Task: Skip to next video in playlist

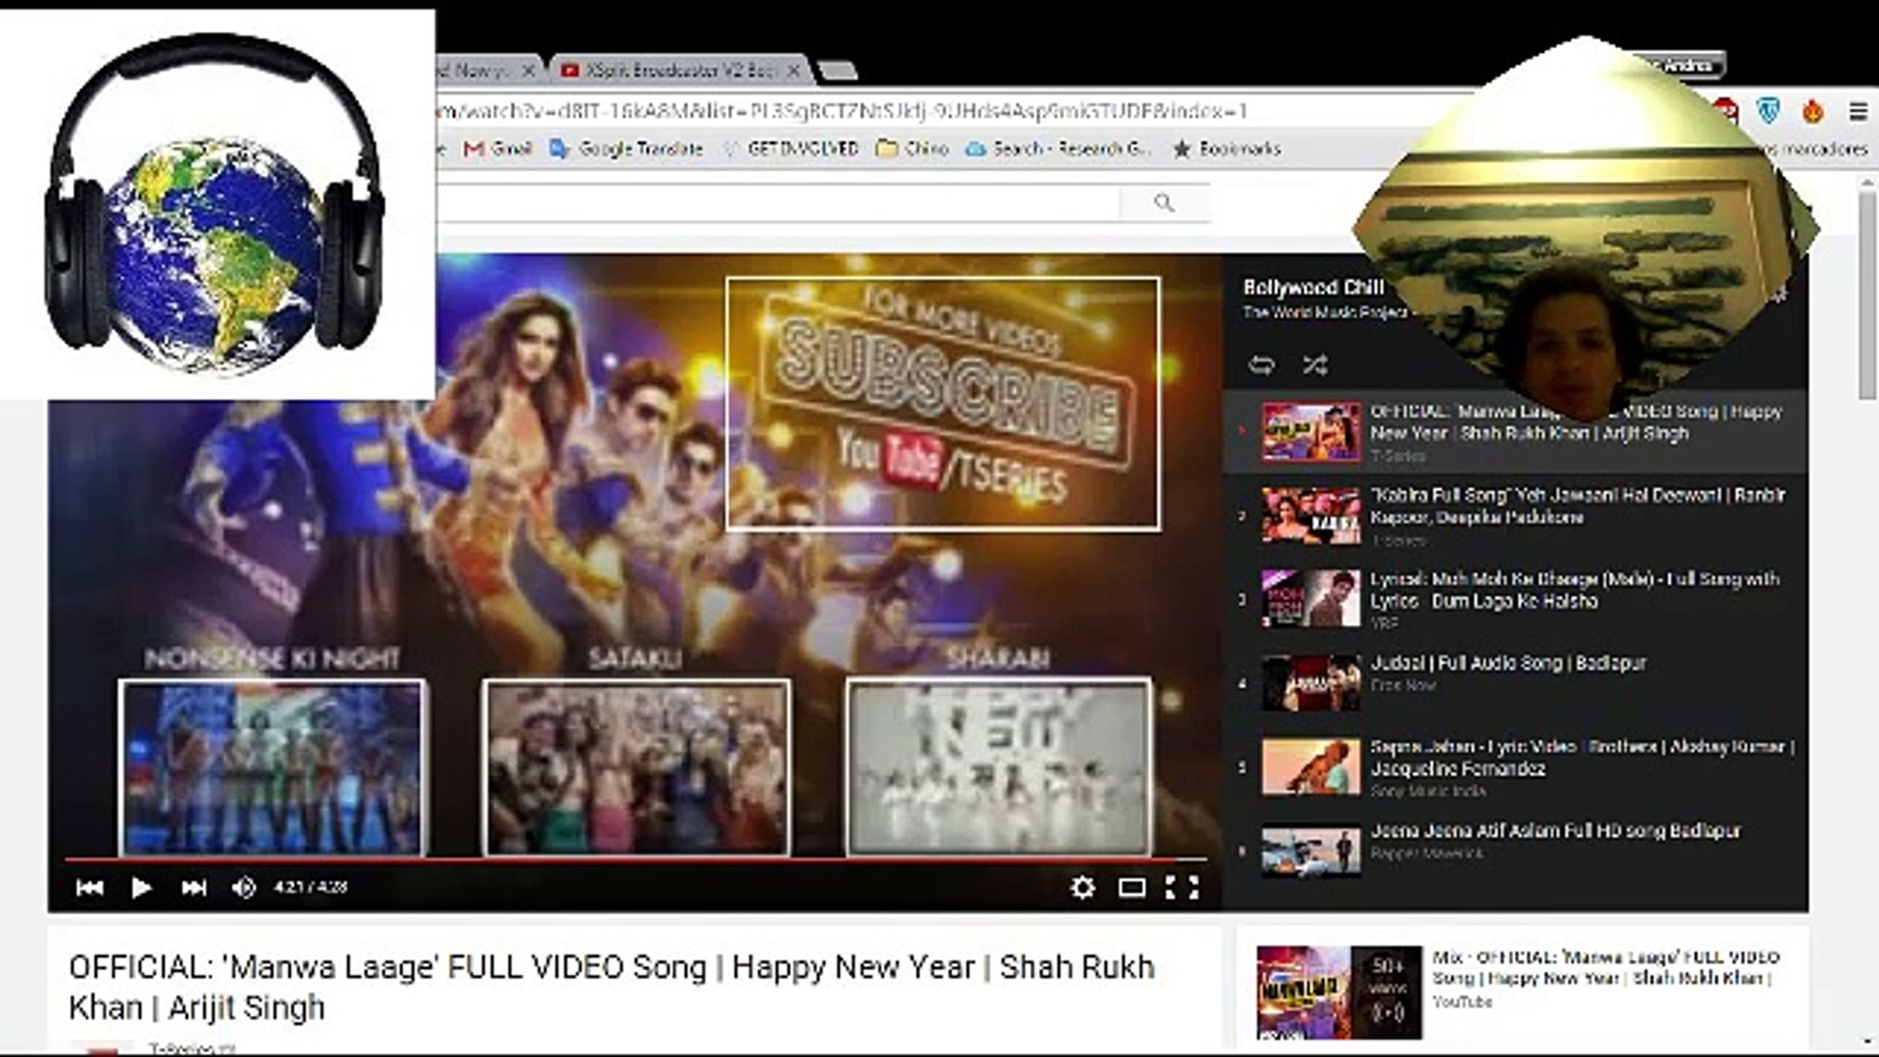Action: [194, 888]
